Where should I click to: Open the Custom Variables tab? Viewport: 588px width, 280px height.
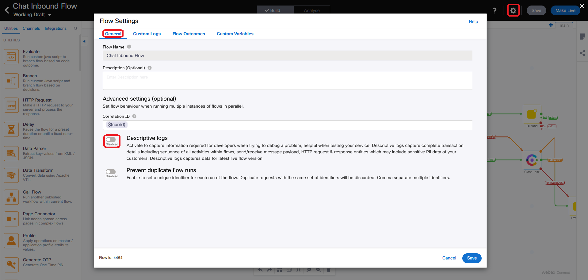[x=235, y=34]
